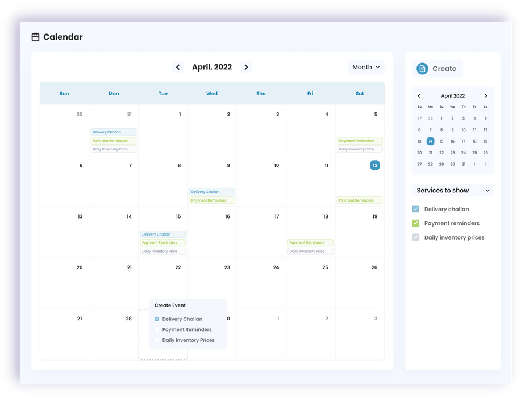Collapse the Services to show section

point(487,191)
